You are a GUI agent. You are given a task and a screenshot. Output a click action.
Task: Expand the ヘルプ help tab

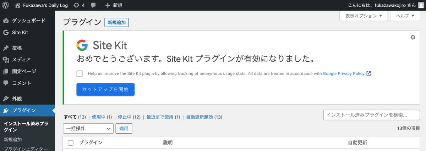click(405, 16)
